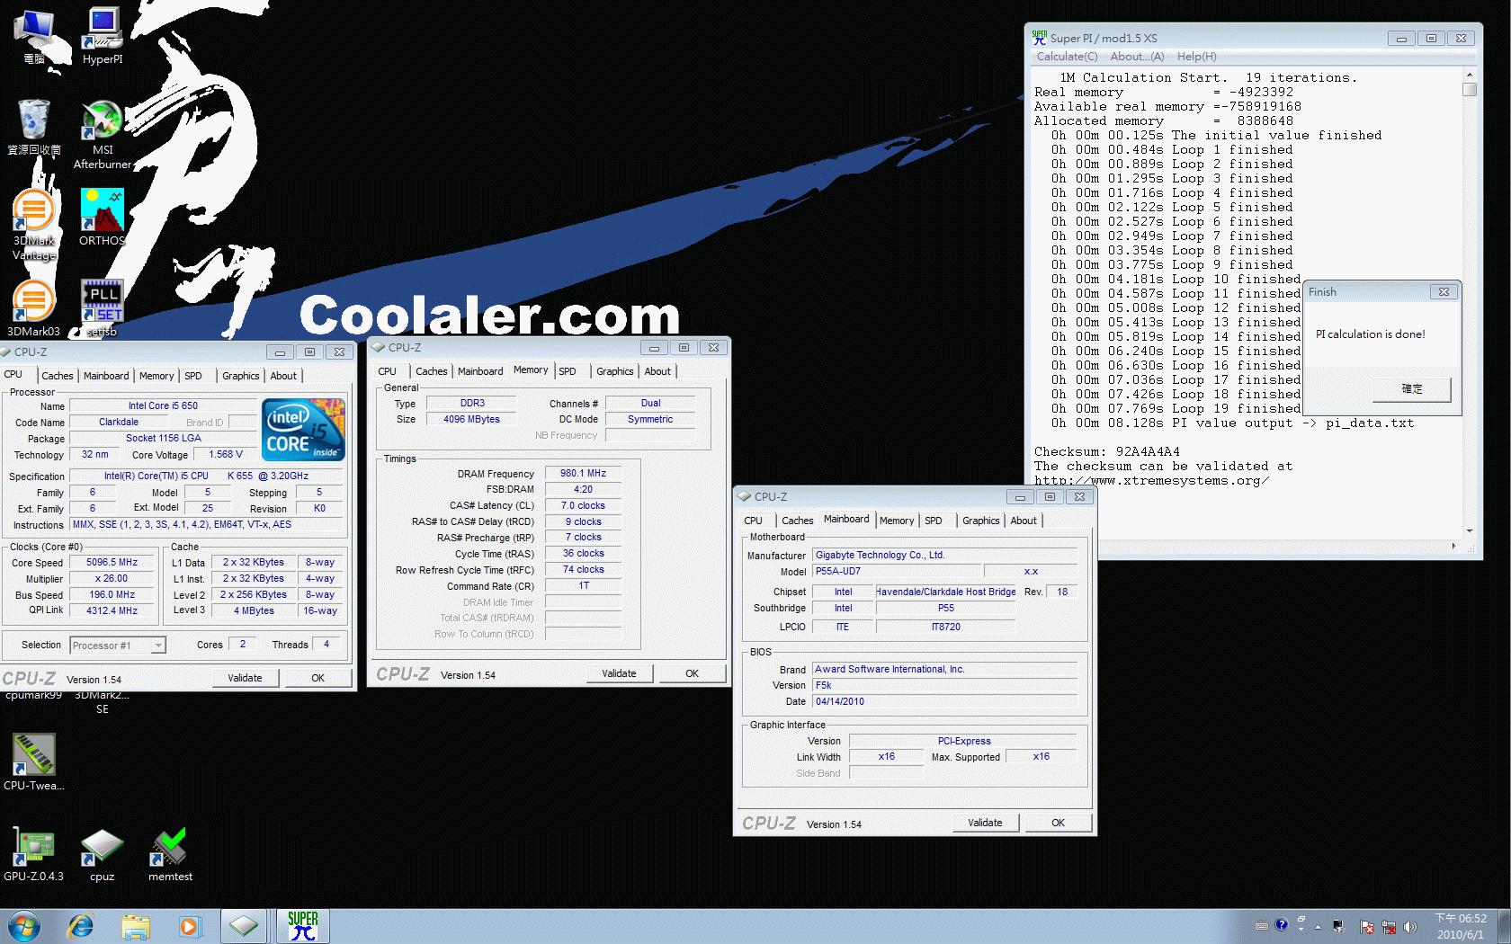The image size is (1511, 944).
Task: Select Caches tab in Mainboard CPU-Z window
Action: [797, 521]
